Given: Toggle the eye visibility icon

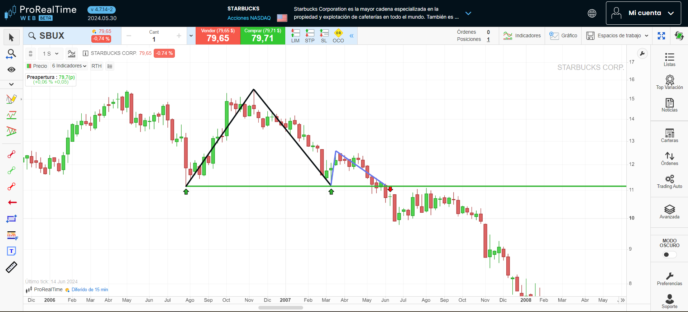Looking at the screenshot, I should coord(11,70).
